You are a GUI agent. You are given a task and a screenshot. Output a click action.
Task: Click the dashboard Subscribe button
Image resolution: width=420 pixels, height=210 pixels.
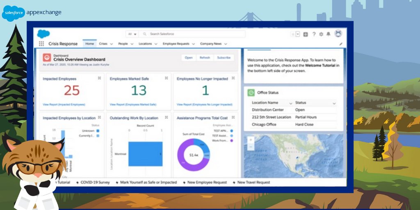(224, 57)
